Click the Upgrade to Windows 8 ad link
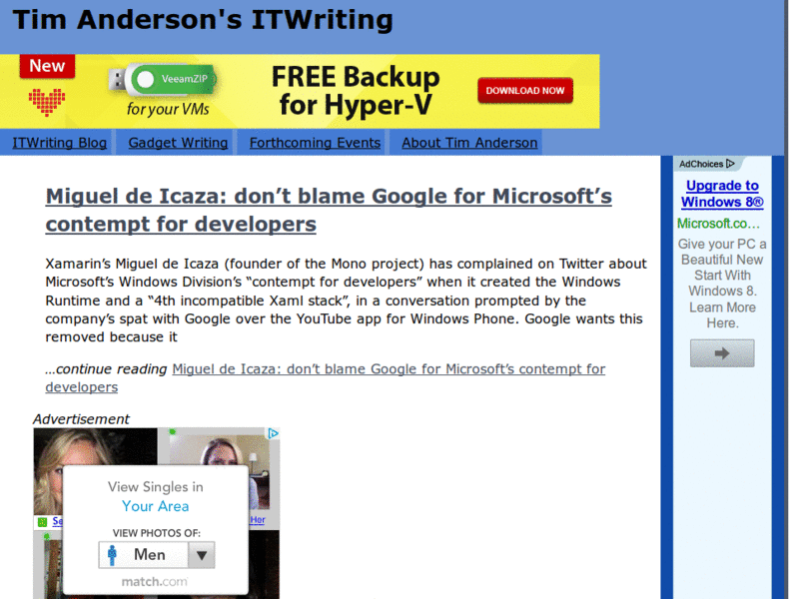Viewport: 799px width, 599px height. [722, 194]
